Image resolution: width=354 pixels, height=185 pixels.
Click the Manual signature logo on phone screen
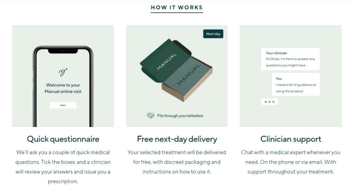pos(63,72)
